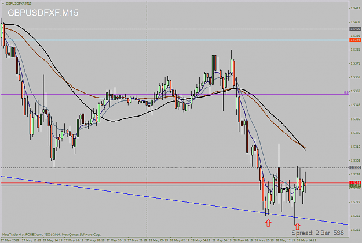The width and height of the screenshot is (362, 243).
Task: Click the 28 May 06:15 time label
Action: click(x=222, y=241)
